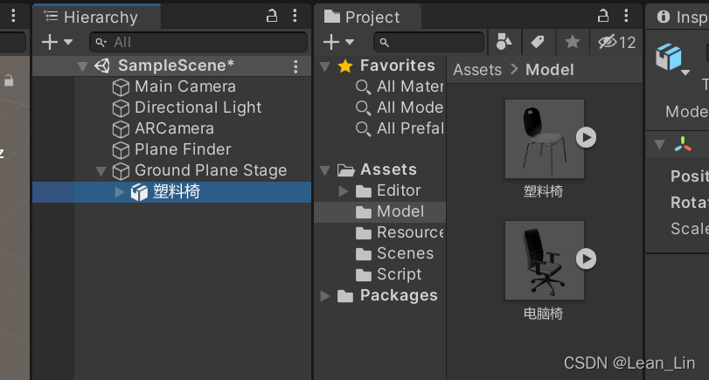Select Main Camera in Hierarchy

(x=184, y=86)
